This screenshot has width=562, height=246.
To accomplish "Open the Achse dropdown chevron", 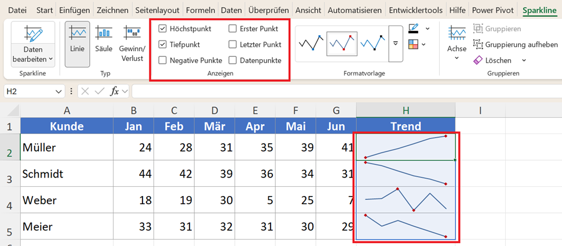I will [x=457, y=58].
